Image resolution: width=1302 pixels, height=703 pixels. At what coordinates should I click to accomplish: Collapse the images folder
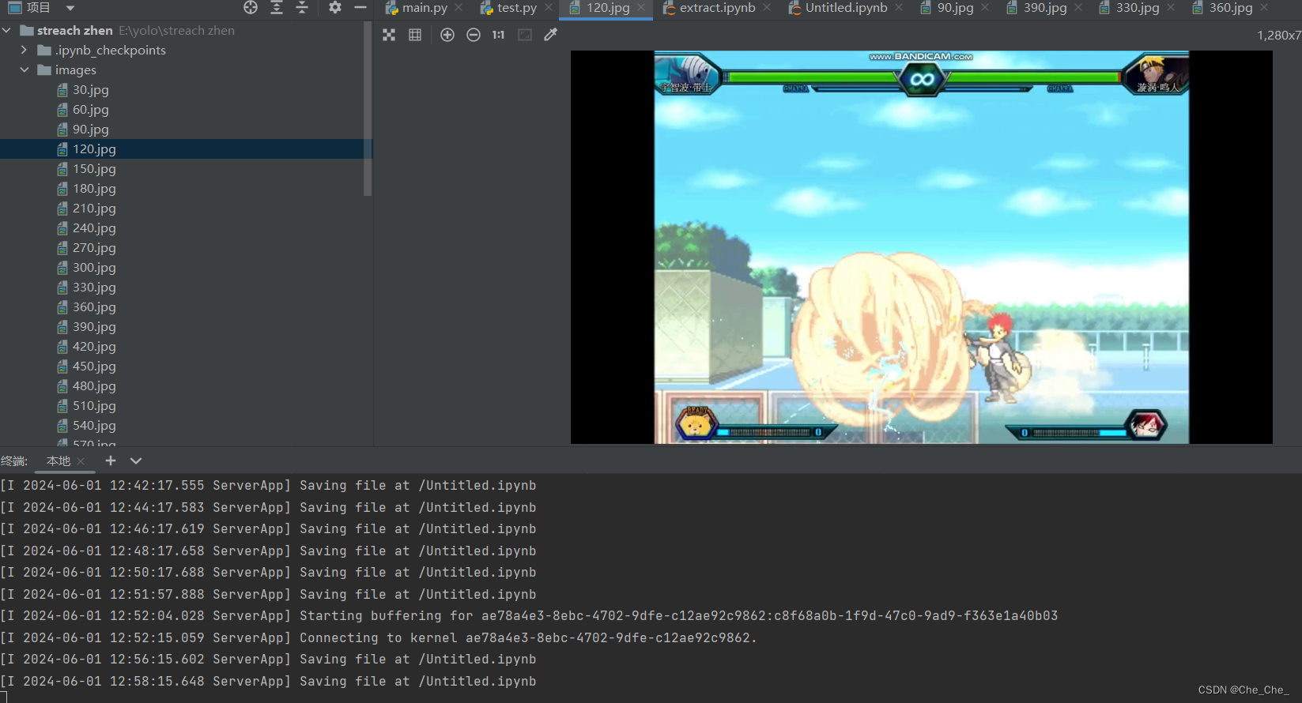(x=24, y=70)
